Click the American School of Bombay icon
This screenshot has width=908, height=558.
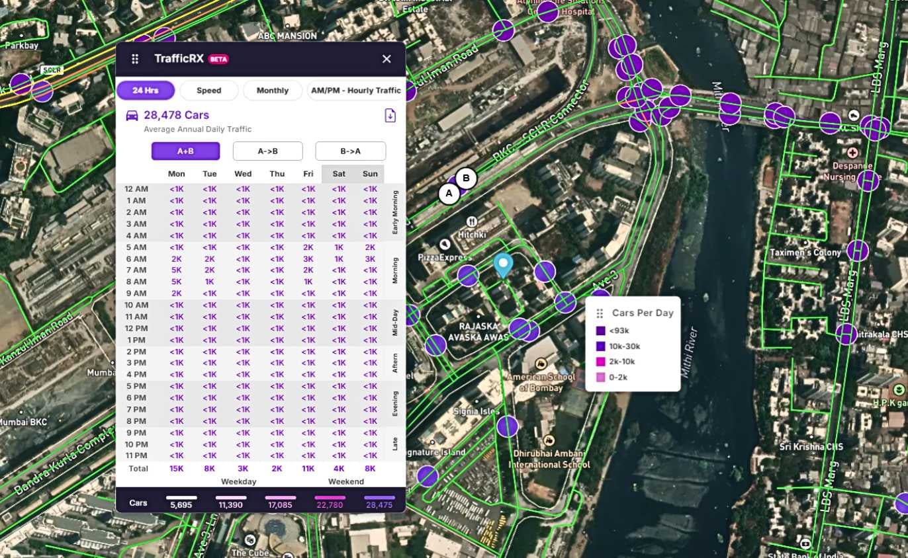pos(541,364)
